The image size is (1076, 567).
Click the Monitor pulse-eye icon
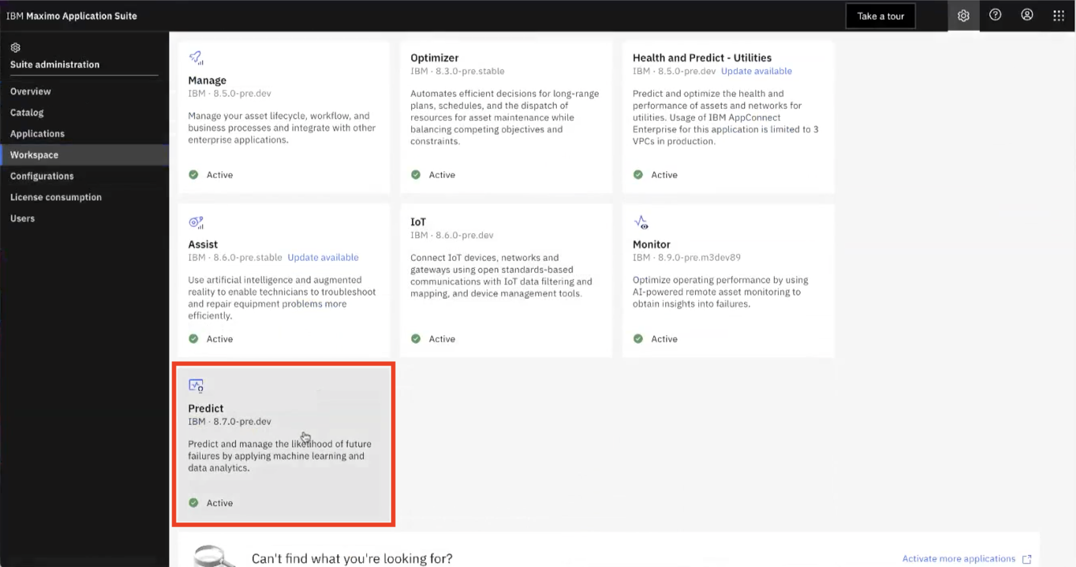click(x=641, y=222)
